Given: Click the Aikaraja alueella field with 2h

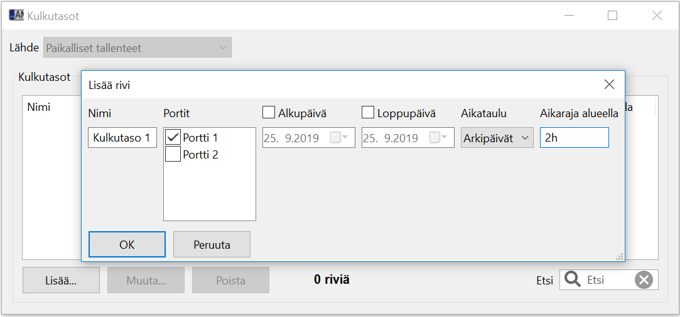Looking at the screenshot, I should [574, 138].
